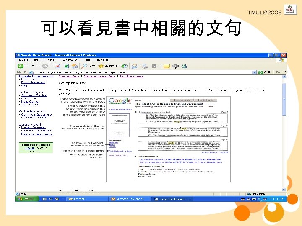Image resolution: width=302 pixels, height=226 pixels.
Task: Click the page icon beside the address URL
Action: pyautogui.click(x=31, y=72)
